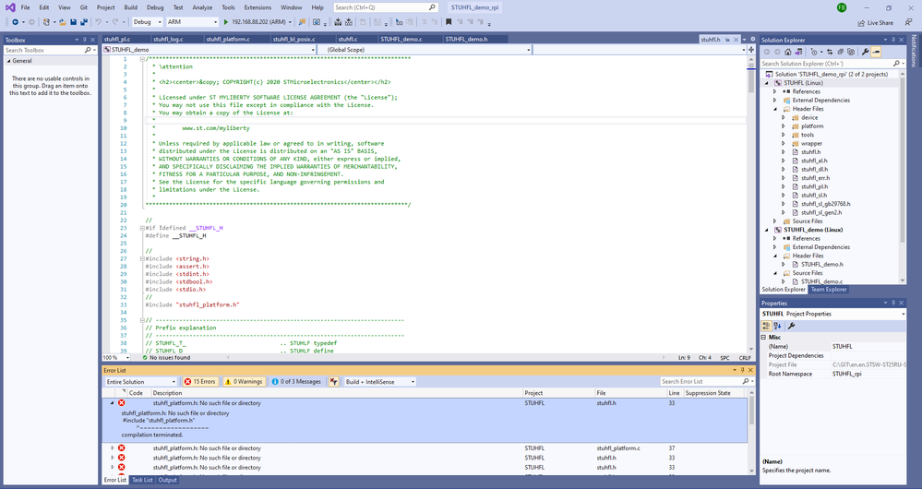Click the Undo toolbar icon
Image resolution: width=922 pixels, height=489 pixels.
pos(98,22)
